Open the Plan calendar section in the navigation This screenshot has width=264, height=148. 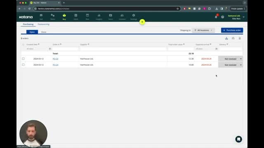(87, 17)
